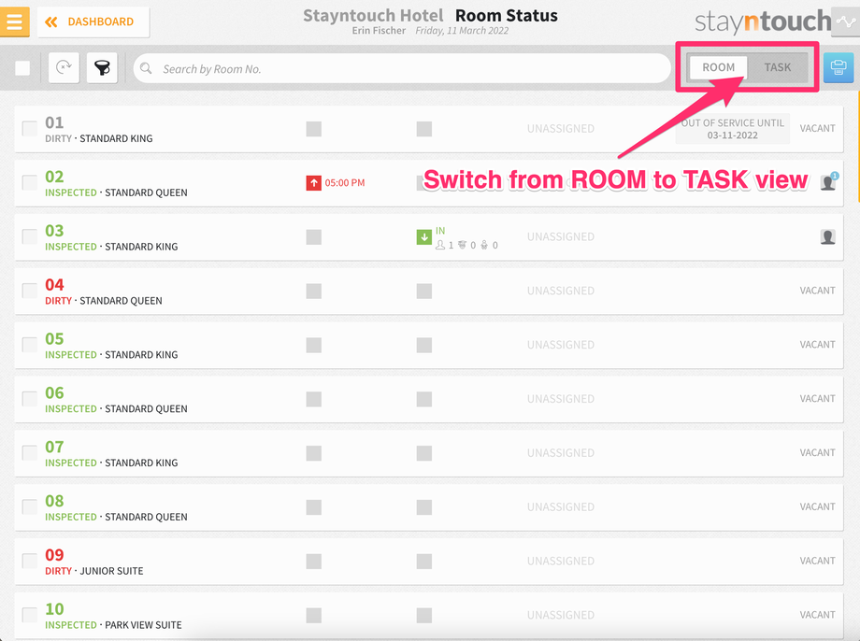This screenshot has height=641, width=860.
Task: Switch to the TASK view tab
Action: click(777, 67)
